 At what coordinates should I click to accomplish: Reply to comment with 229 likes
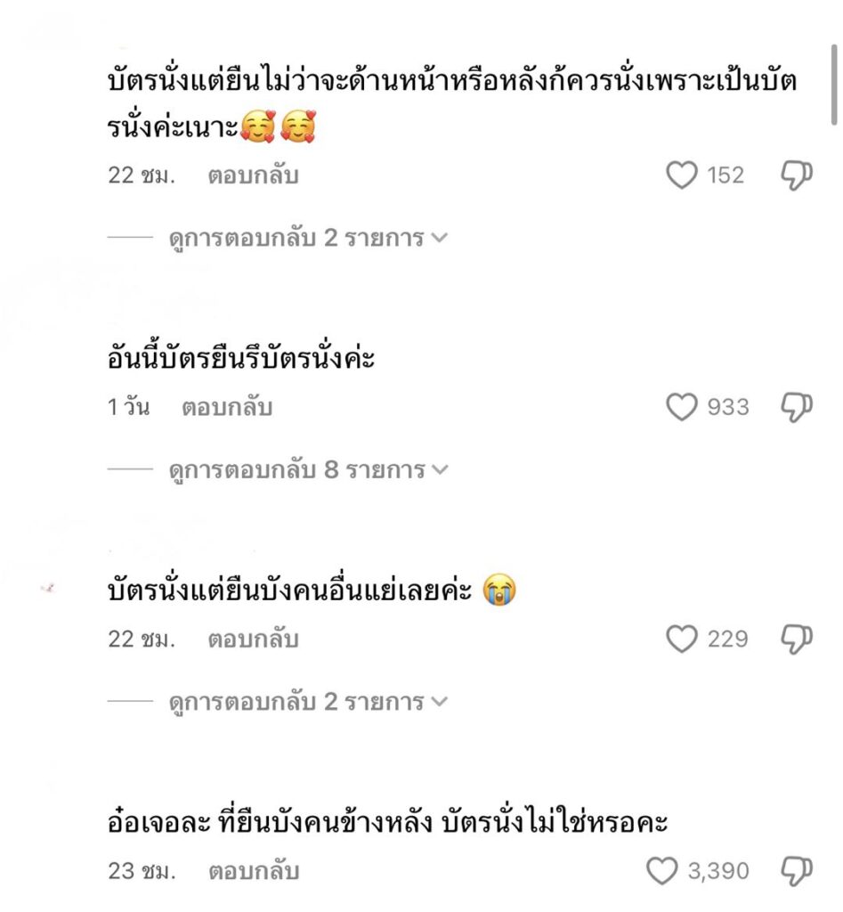coord(253,639)
